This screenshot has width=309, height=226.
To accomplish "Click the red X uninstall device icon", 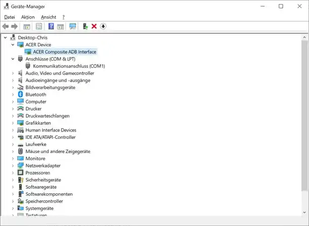I will pos(94,26).
